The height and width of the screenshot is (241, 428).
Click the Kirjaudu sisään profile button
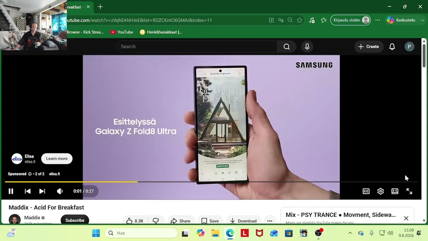coord(350,20)
